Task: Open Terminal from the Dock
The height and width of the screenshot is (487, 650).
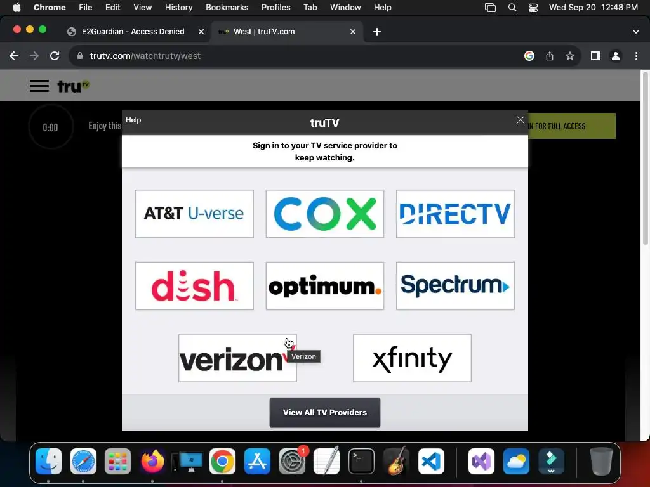Action: coord(361,461)
